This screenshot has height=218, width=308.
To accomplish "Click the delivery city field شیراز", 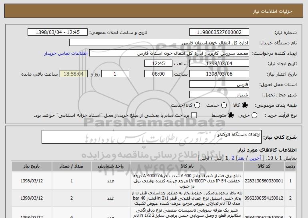I will pyautogui.click(x=219, y=95).
